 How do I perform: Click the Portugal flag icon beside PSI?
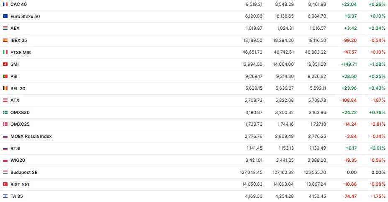[x=5, y=76]
